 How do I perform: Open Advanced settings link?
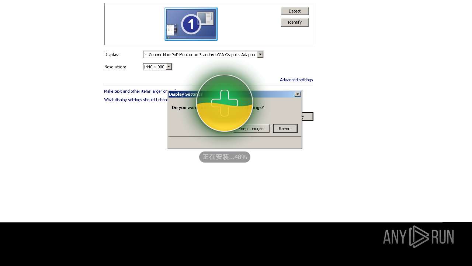(x=296, y=80)
